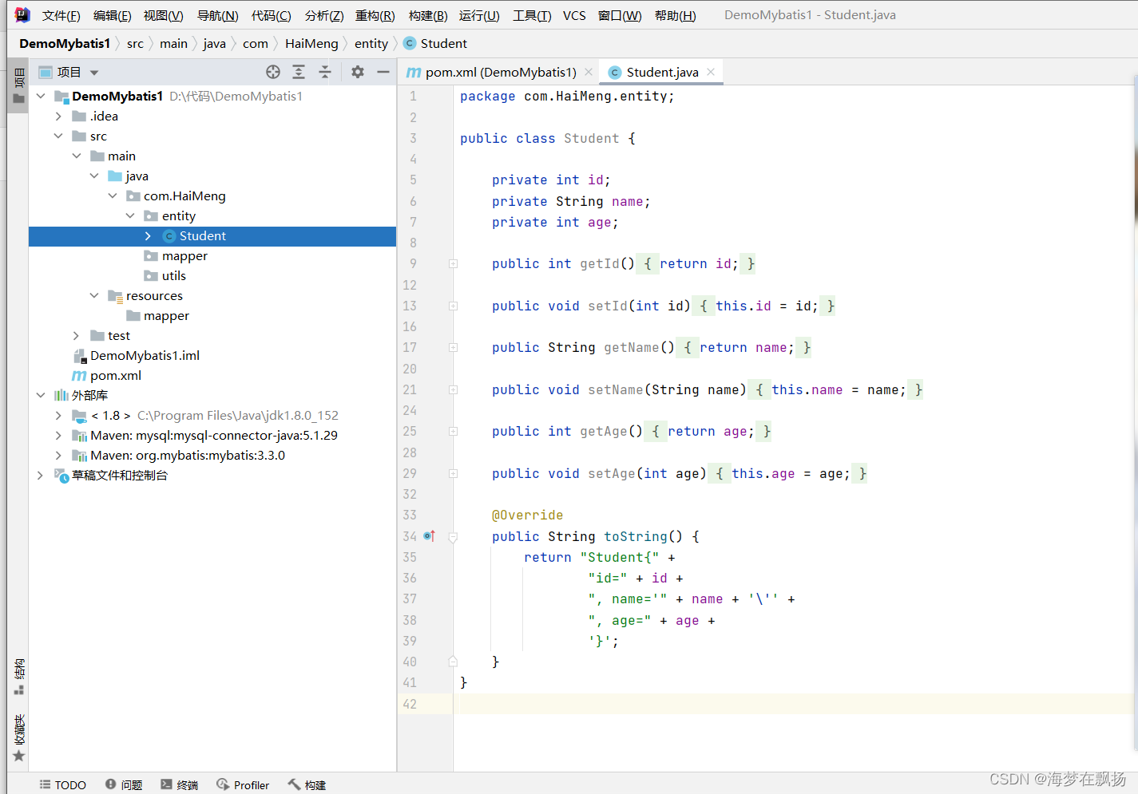Unfold getAge method on line 25
The height and width of the screenshot is (794, 1138).
pyautogui.click(x=453, y=431)
